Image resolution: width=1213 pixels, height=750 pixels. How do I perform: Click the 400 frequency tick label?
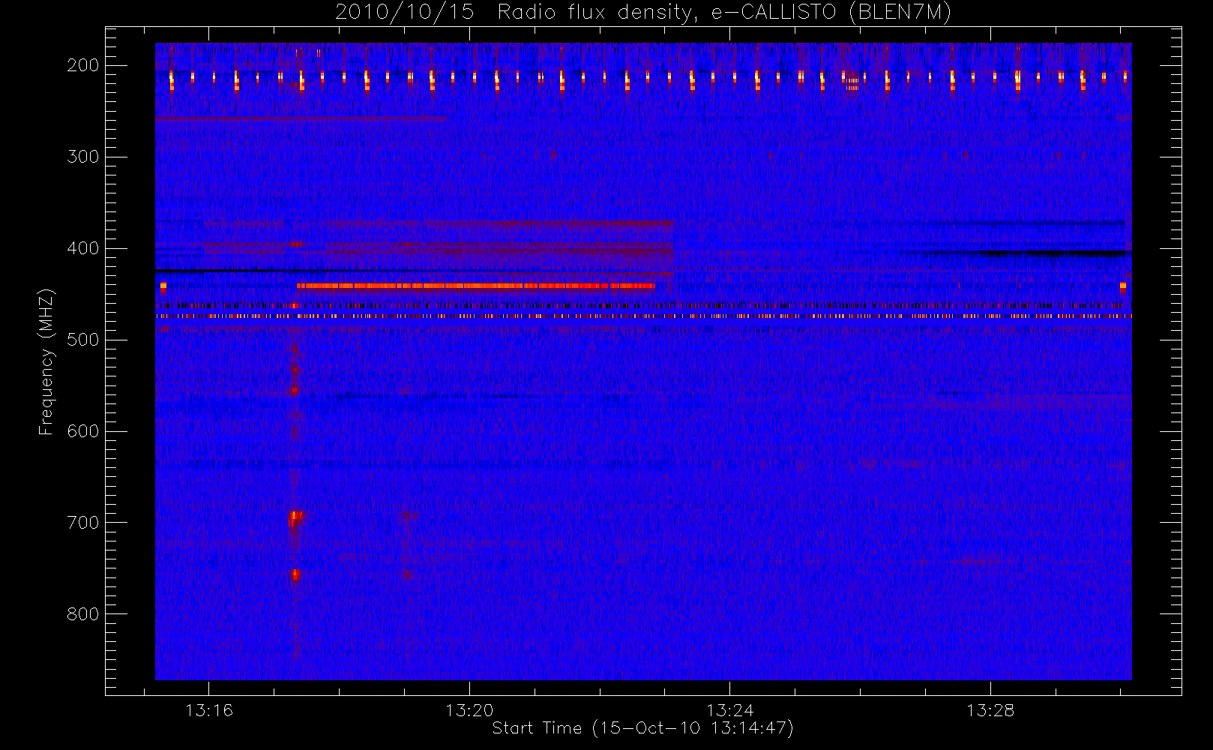pos(83,248)
